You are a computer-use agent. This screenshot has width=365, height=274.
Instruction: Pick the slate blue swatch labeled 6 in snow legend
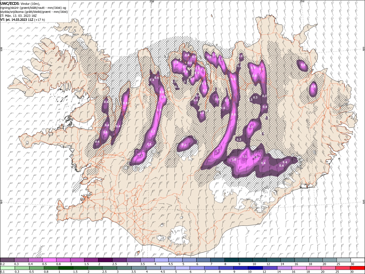[x=204, y=260]
